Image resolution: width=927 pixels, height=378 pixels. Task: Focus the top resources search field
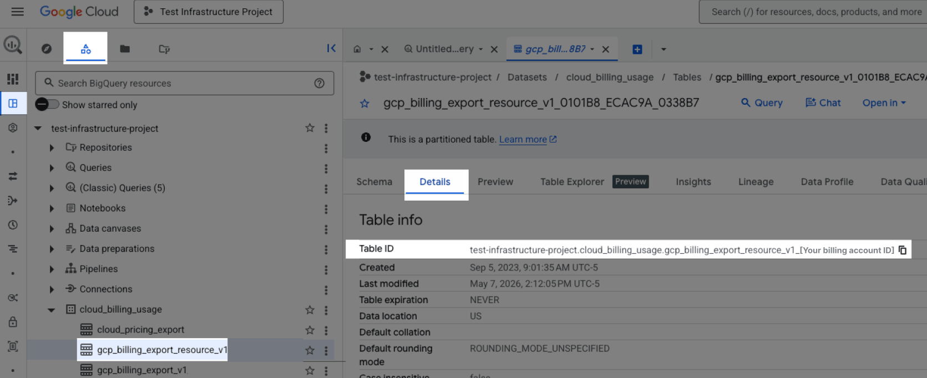pyautogui.click(x=813, y=12)
